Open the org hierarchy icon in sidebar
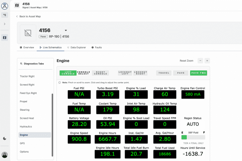 [x=5, y=15]
